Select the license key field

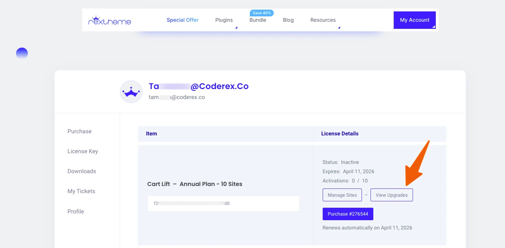(223, 203)
